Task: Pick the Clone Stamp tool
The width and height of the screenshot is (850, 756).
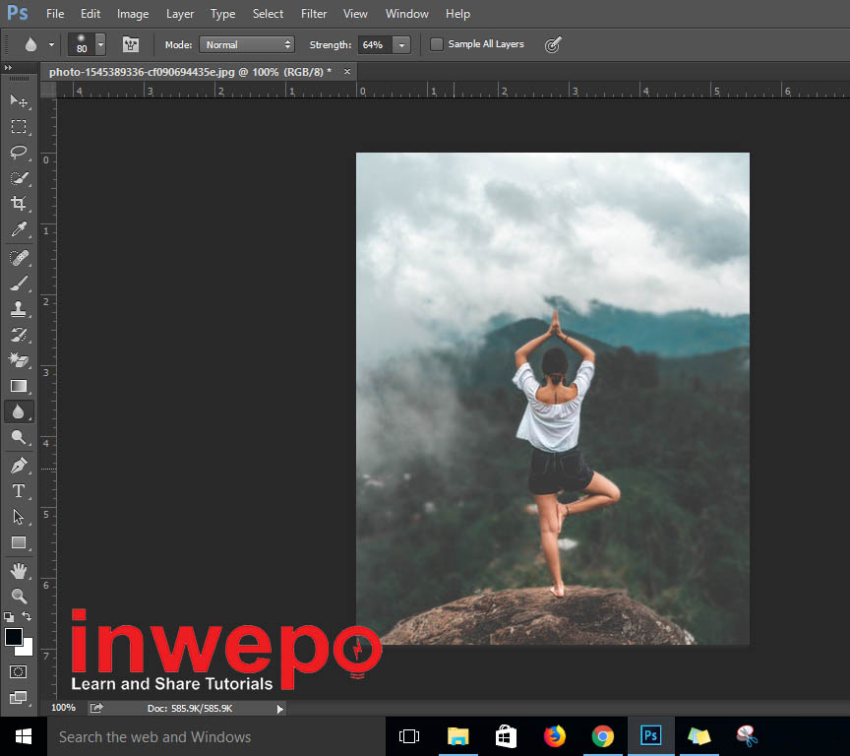Action: [x=19, y=309]
